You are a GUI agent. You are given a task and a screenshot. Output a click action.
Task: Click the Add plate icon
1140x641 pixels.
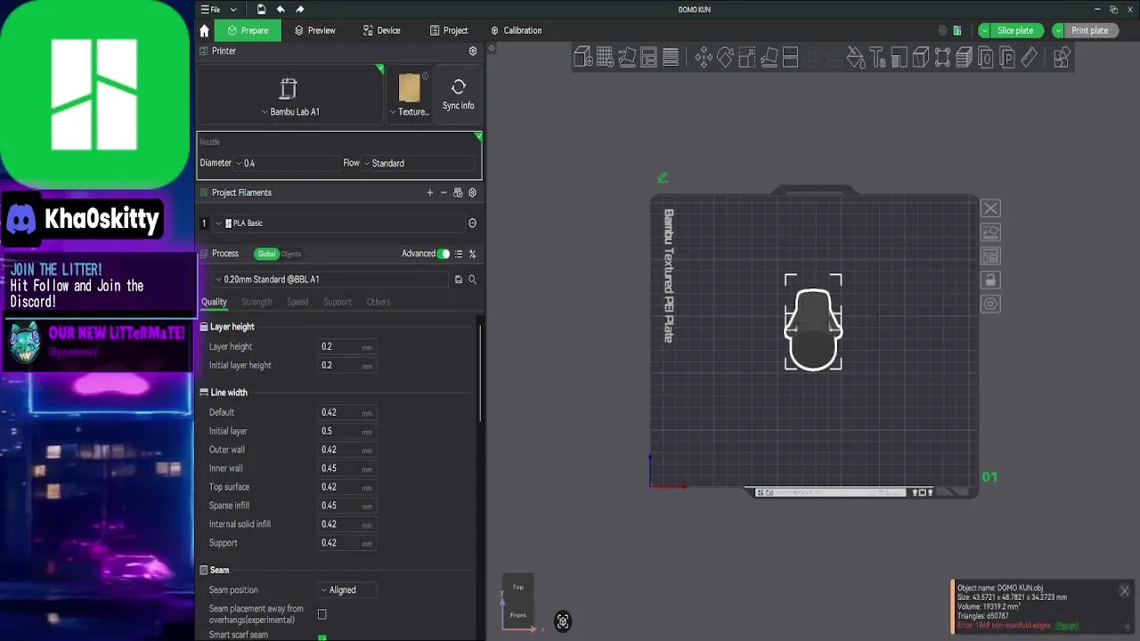(x=605, y=58)
